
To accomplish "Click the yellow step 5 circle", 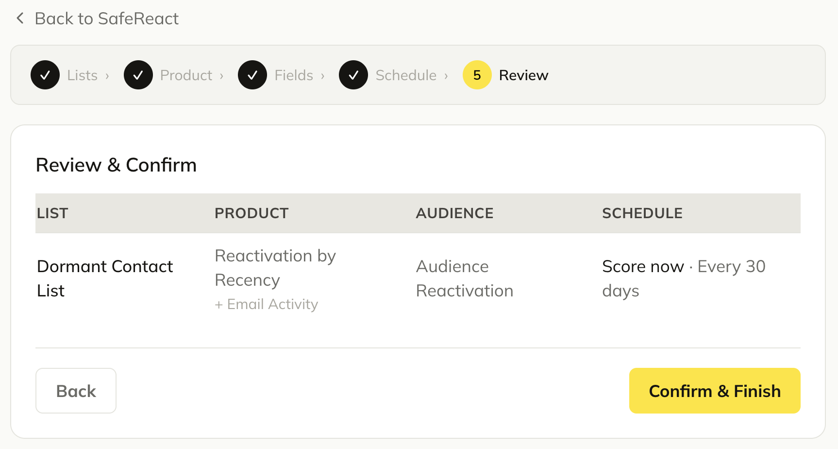I will click(x=477, y=75).
